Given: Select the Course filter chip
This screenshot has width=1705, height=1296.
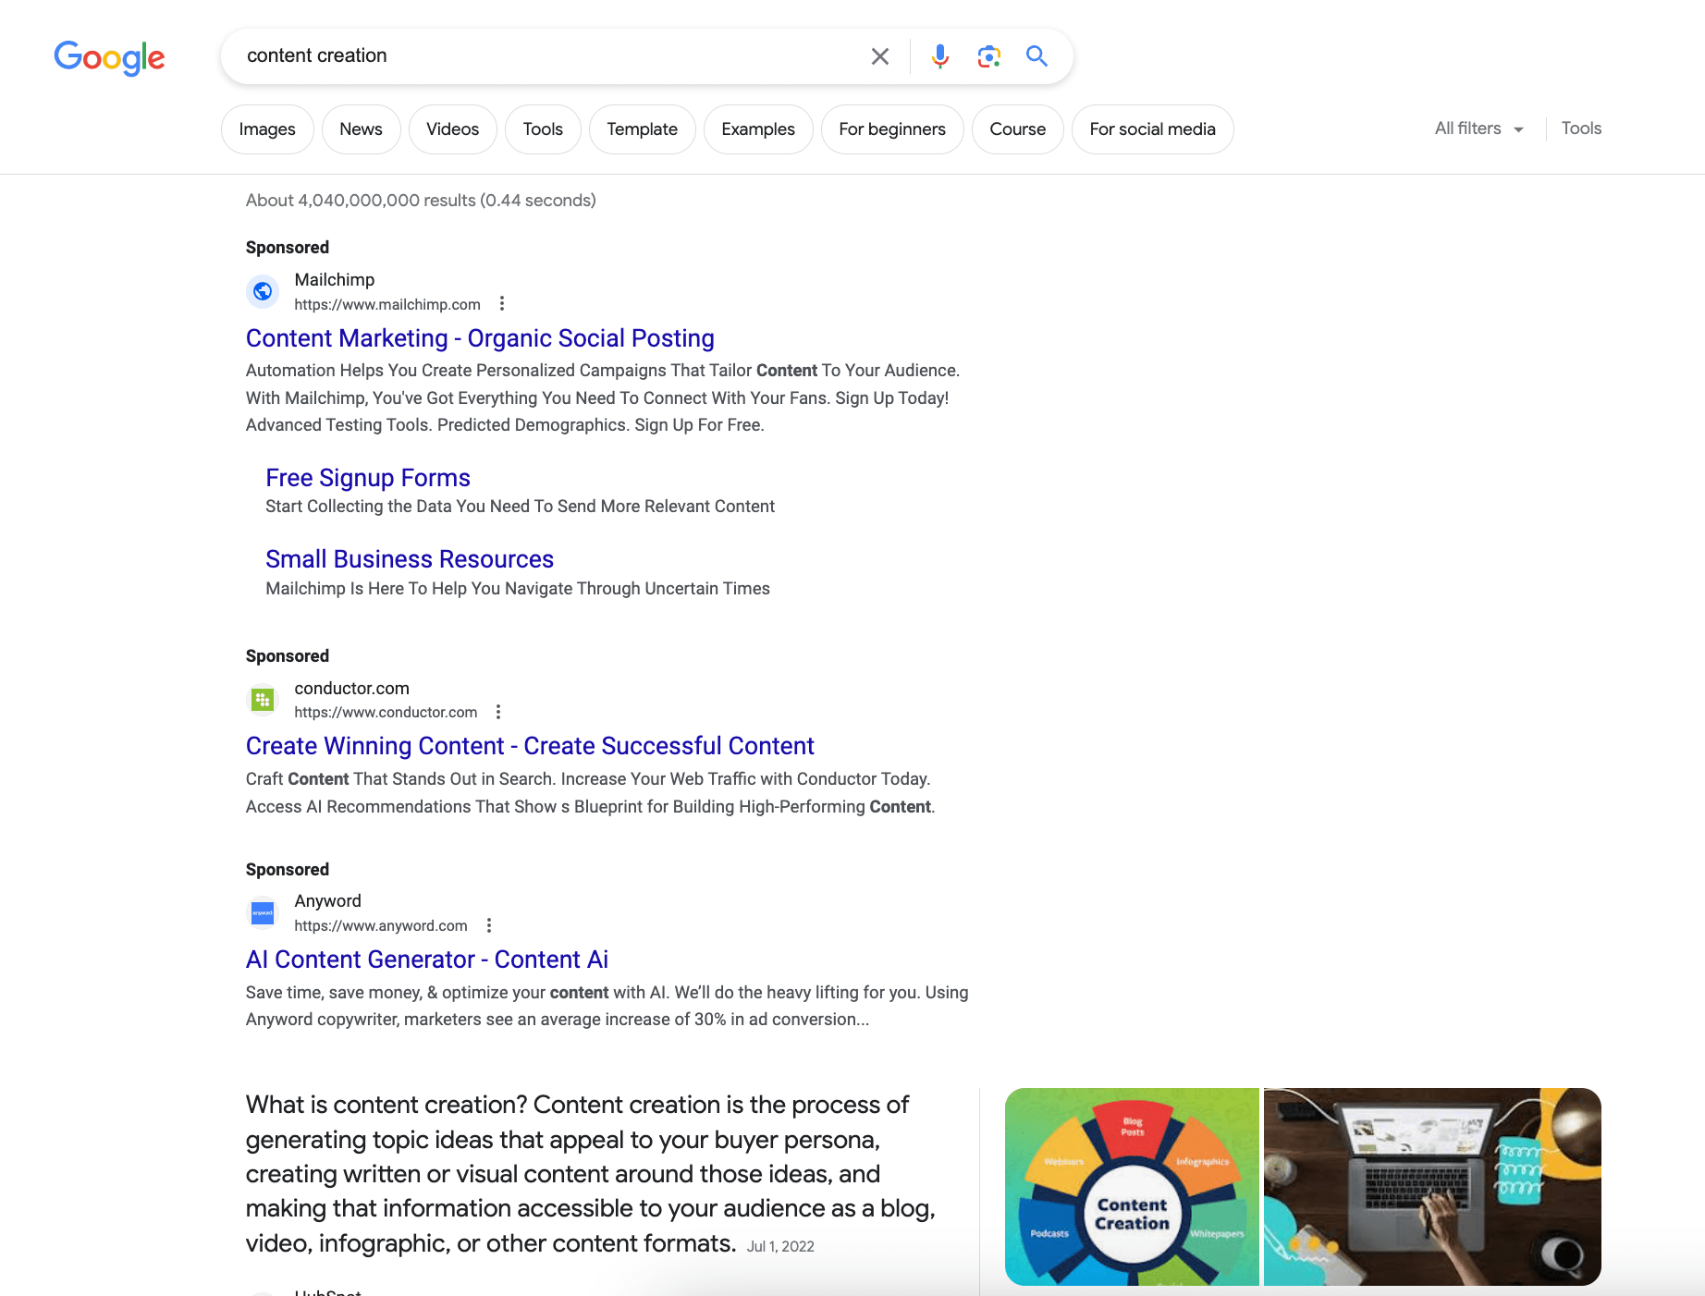Looking at the screenshot, I should [1017, 129].
